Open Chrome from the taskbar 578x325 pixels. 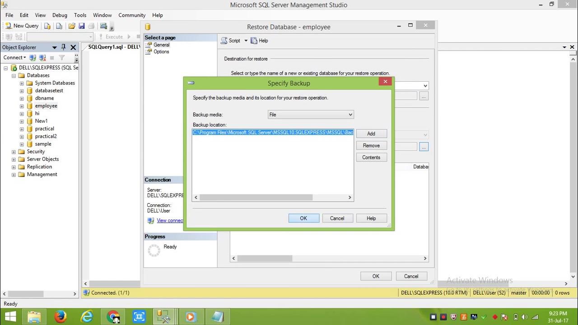[x=112, y=317]
